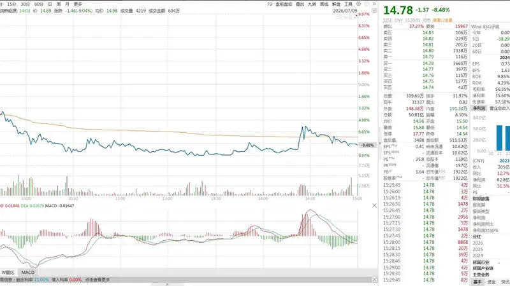This screenshot has height=286, width=510.
Task: Select the 日 daily chart period
Action: coord(50,4)
